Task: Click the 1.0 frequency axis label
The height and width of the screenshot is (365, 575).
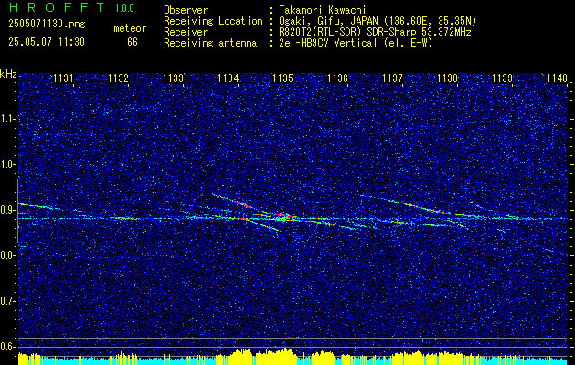Action: pyautogui.click(x=7, y=165)
